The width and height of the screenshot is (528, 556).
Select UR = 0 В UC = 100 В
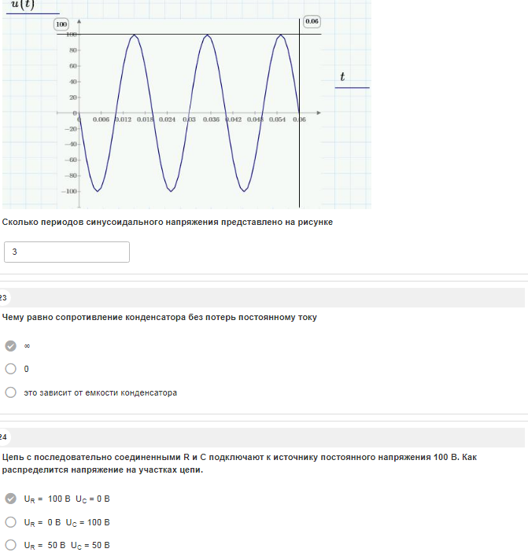11,522
